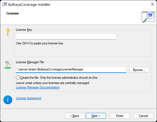The height and width of the screenshot is (122, 157).
Task: Click the magnifier TF logo in header
Action: (x=148, y=17)
